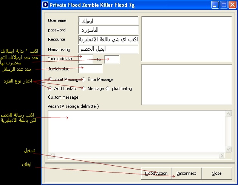Select the Add Contact radio option
This screenshot has width=238, height=185.
50,89
